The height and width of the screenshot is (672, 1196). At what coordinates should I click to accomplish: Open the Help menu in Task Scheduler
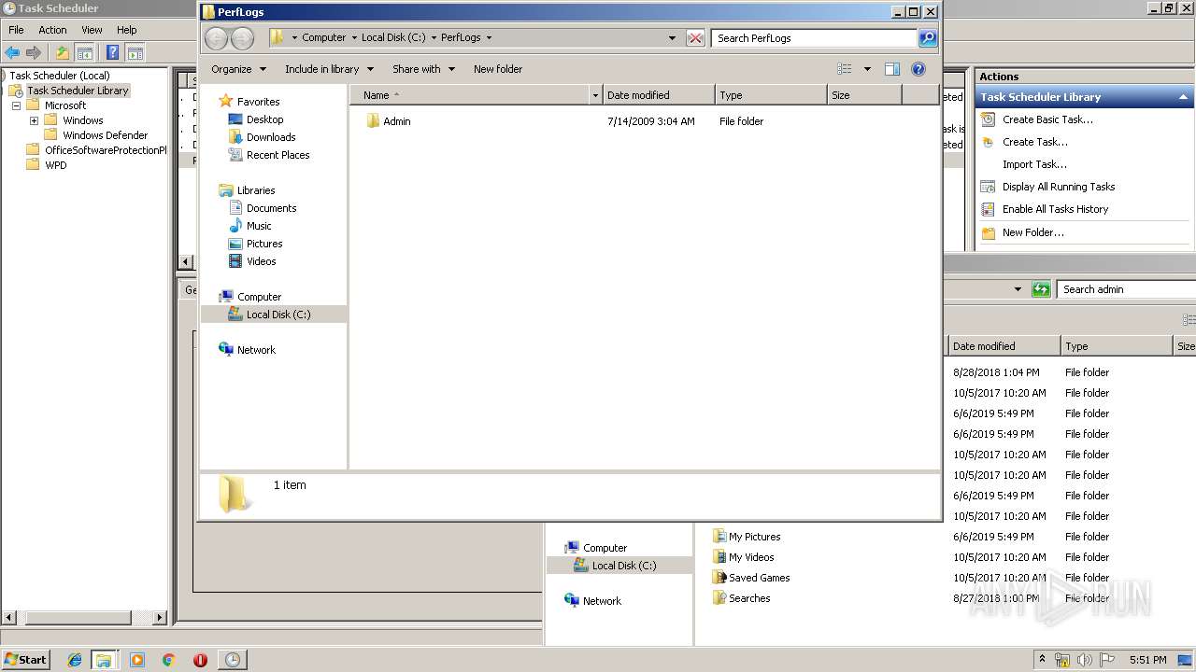tap(126, 30)
